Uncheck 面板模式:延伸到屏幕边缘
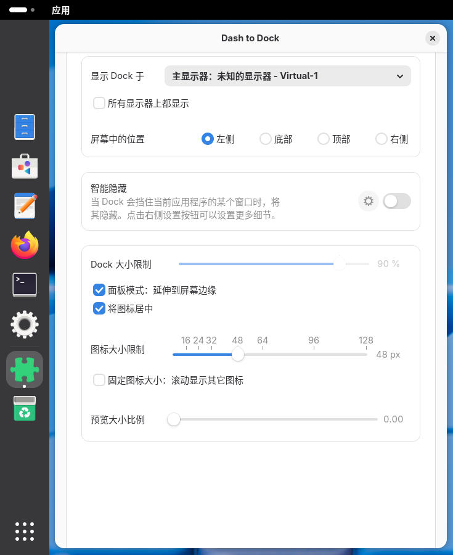Image resolution: width=453 pixels, height=555 pixels. tap(99, 290)
